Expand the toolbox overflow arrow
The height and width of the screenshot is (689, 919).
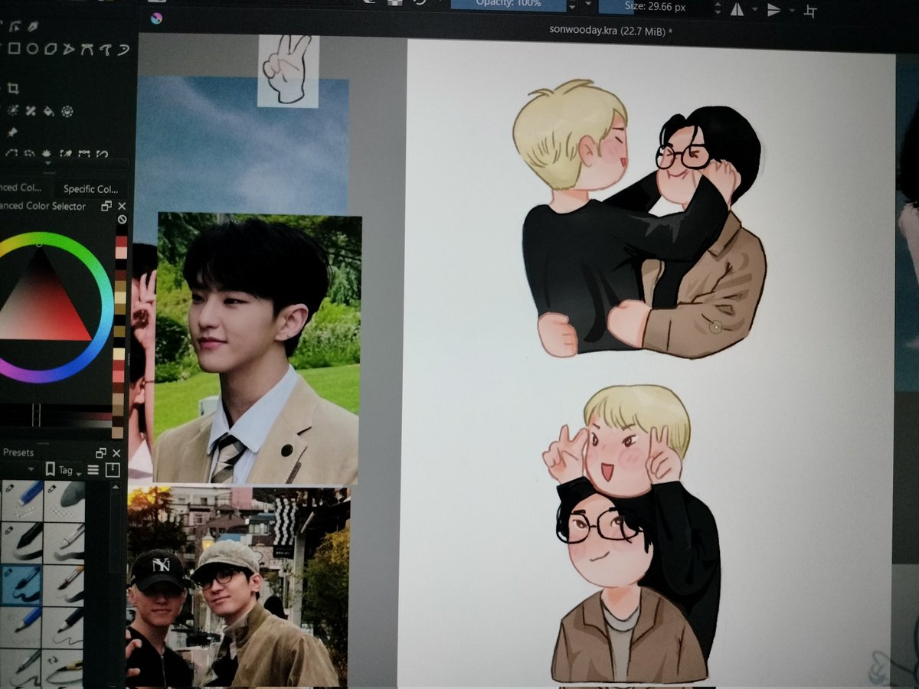point(47,162)
